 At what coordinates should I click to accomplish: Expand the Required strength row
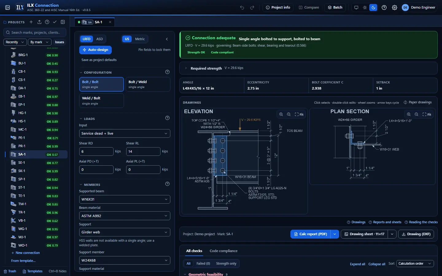tap(308, 68)
